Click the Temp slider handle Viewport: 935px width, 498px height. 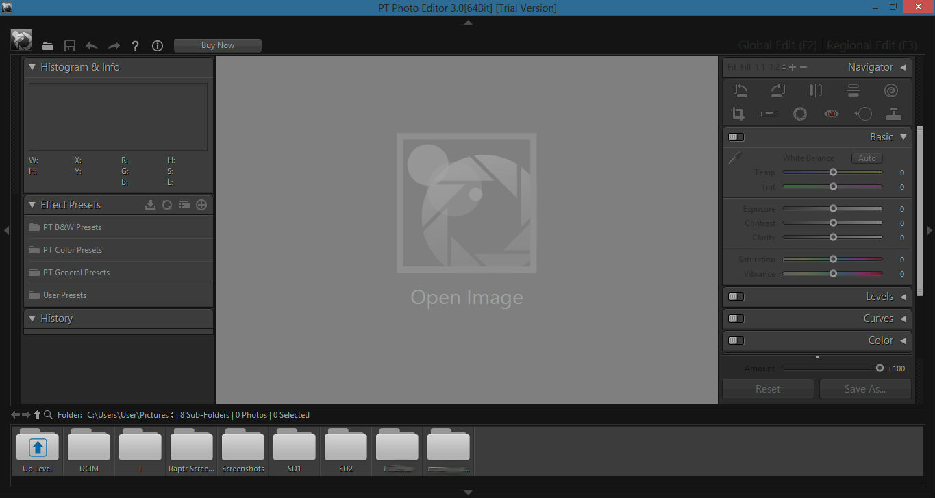point(833,173)
